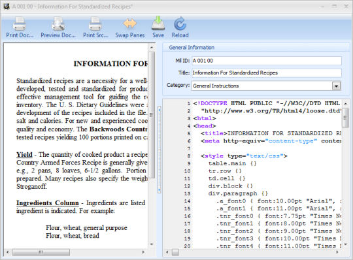Click into the Mil ID field

pyautogui.click(x=267, y=61)
